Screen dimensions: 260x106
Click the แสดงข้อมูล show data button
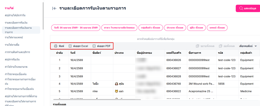248,8
